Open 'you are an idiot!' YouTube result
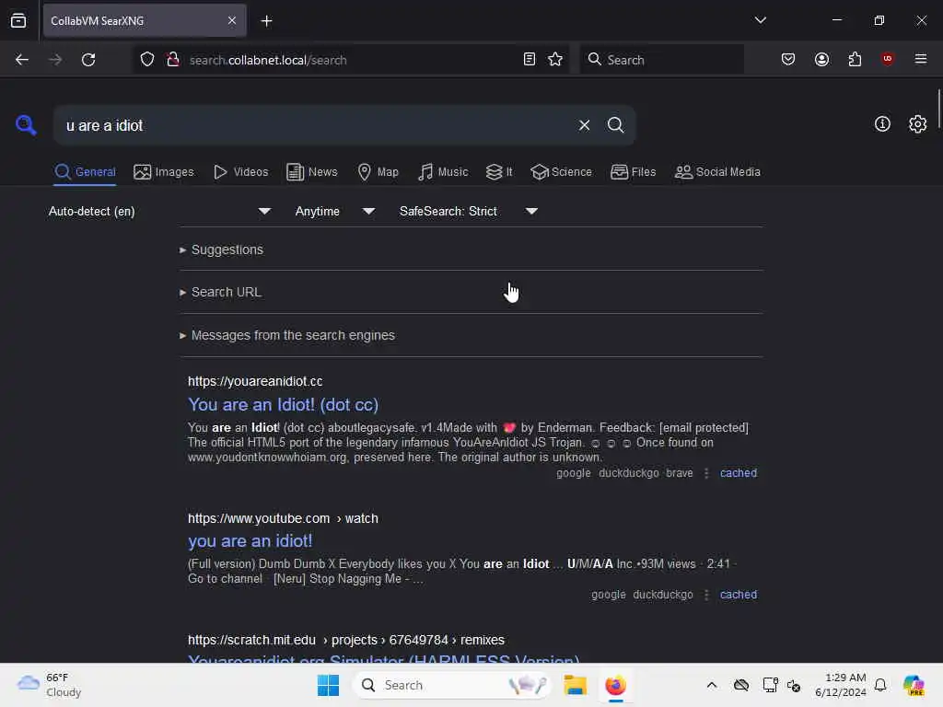This screenshot has height=707, width=943. pyautogui.click(x=250, y=541)
